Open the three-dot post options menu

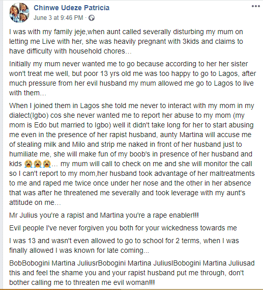point(255,6)
